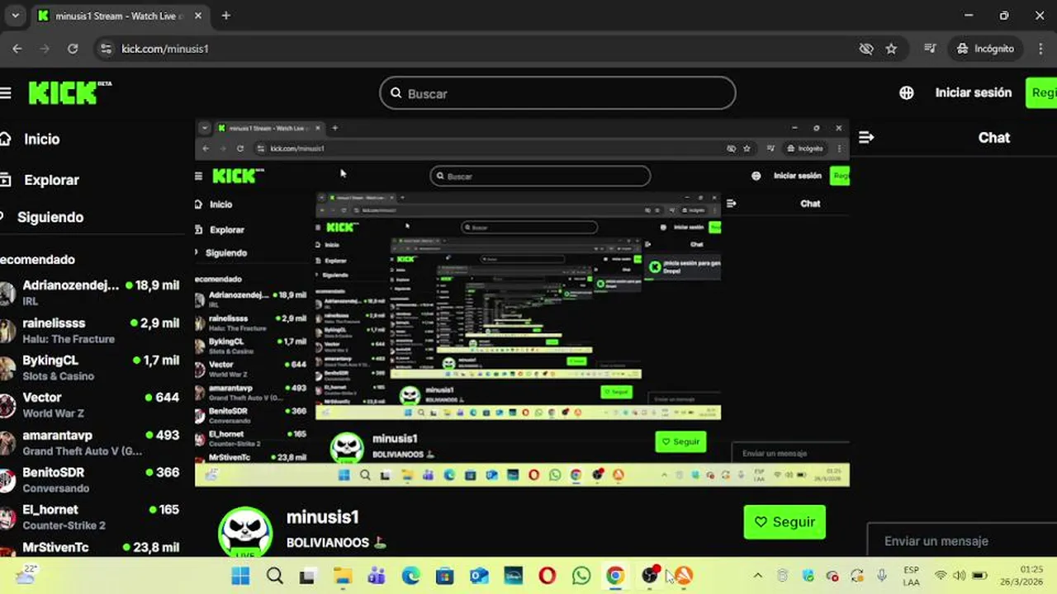Open Adrianozendej avatar in recommended list
Viewport: 1057px width, 594px height.
(7, 293)
